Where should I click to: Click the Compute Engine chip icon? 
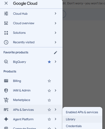click(x=6, y=128)
